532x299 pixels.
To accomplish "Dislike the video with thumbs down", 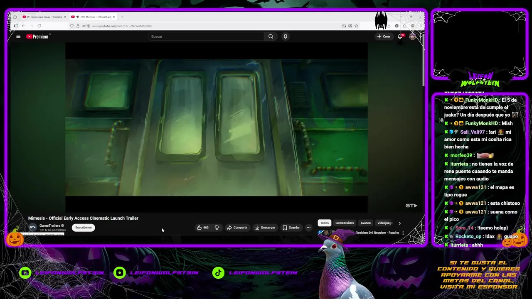I will [x=217, y=228].
